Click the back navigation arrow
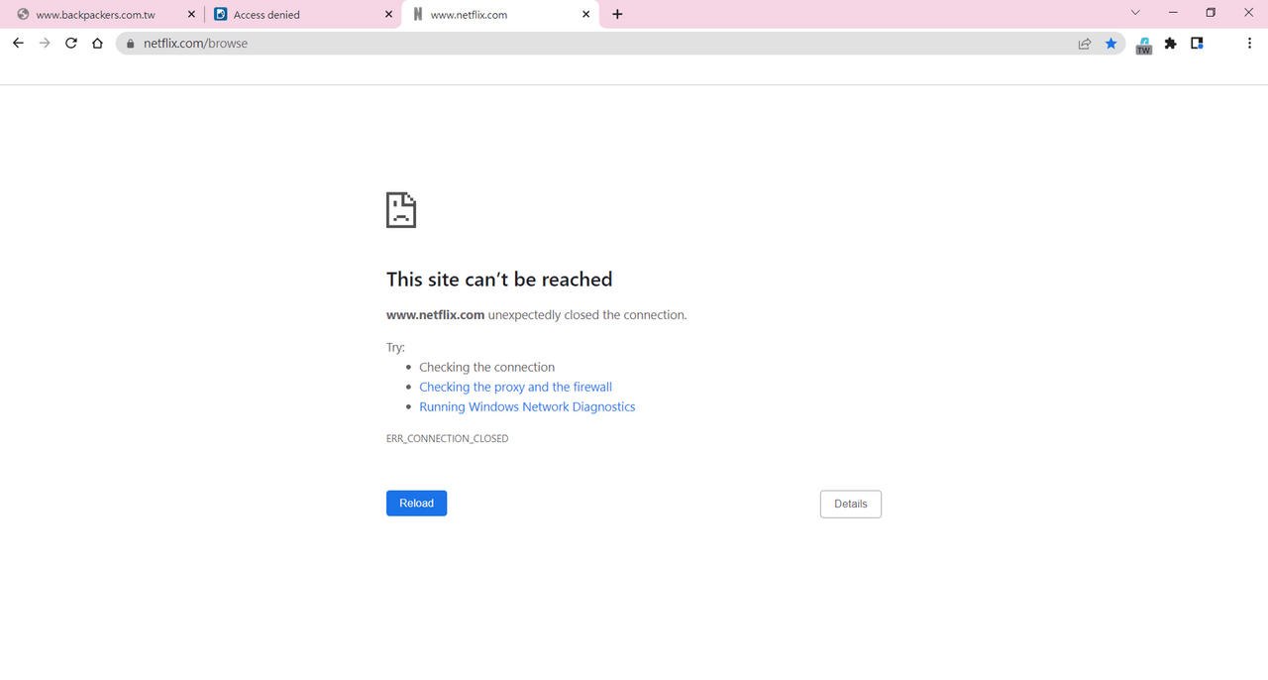1268x680 pixels. click(17, 43)
